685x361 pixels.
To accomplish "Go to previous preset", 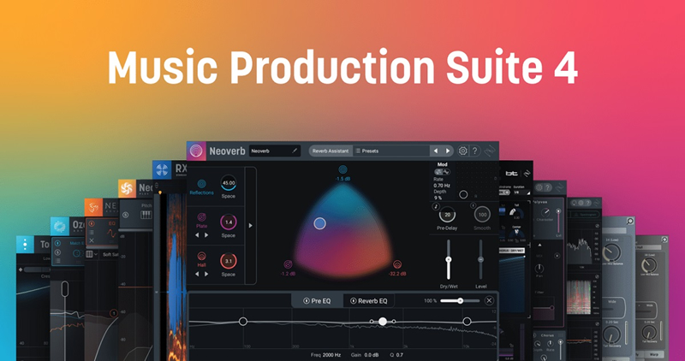I will pyautogui.click(x=436, y=151).
